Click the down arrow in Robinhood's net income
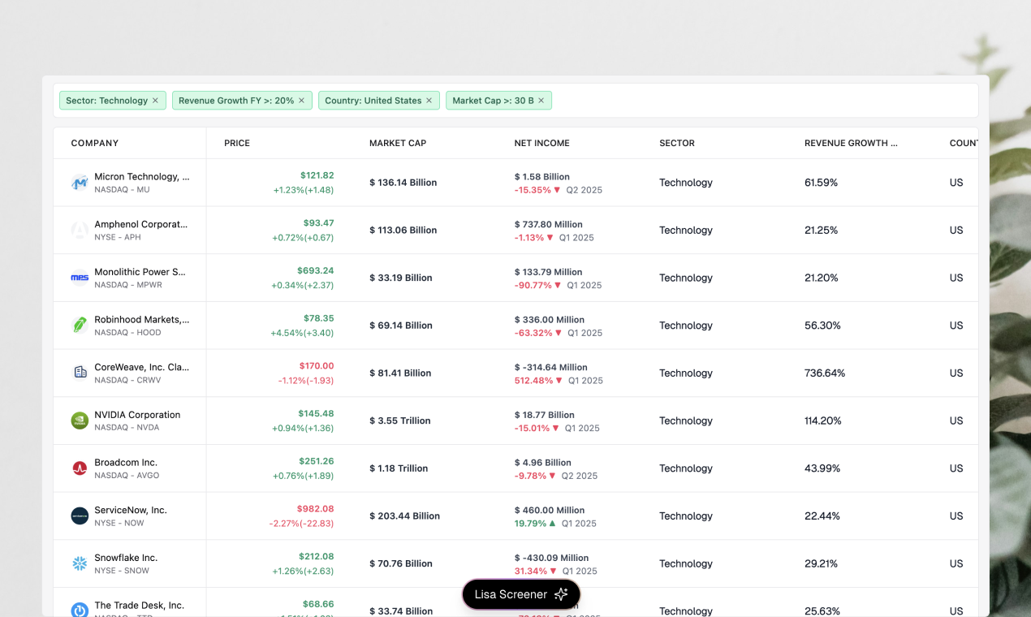The height and width of the screenshot is (617, 1031). tap(558, 333)
